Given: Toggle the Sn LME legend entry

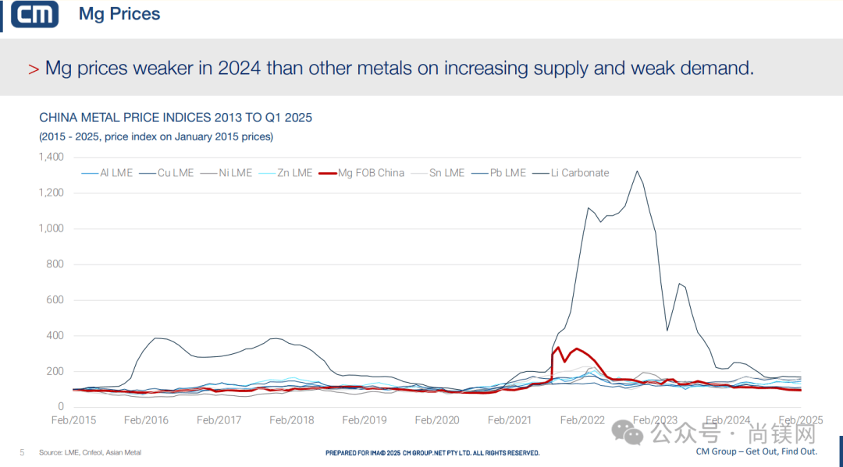Looking at the screenshot, I should pyautogui.click(x=446, y=173).
